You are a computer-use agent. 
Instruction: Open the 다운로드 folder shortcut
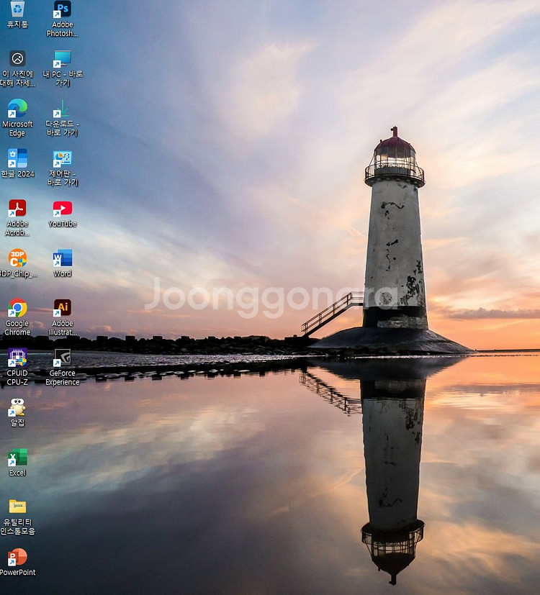click(63, 109)
